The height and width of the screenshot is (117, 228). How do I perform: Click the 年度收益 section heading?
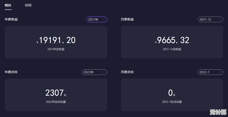pyautogui.click(x=11, y=19)
